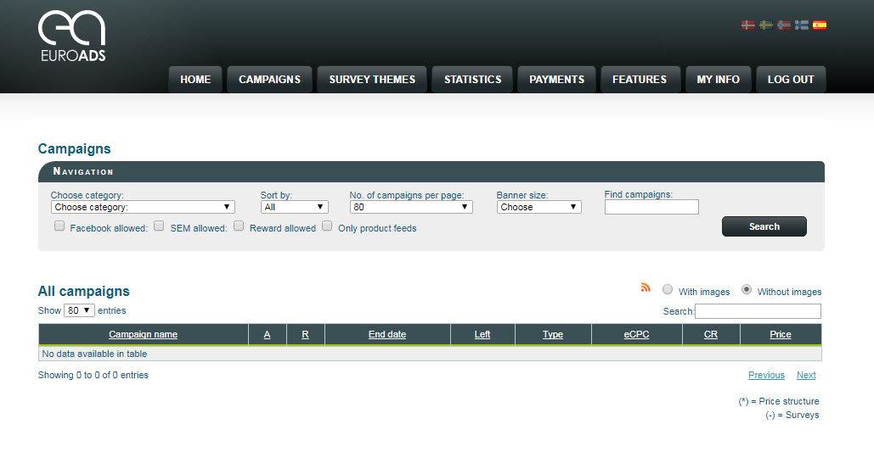
Task: Open the Statistics menu
Action: pos(472,80)
